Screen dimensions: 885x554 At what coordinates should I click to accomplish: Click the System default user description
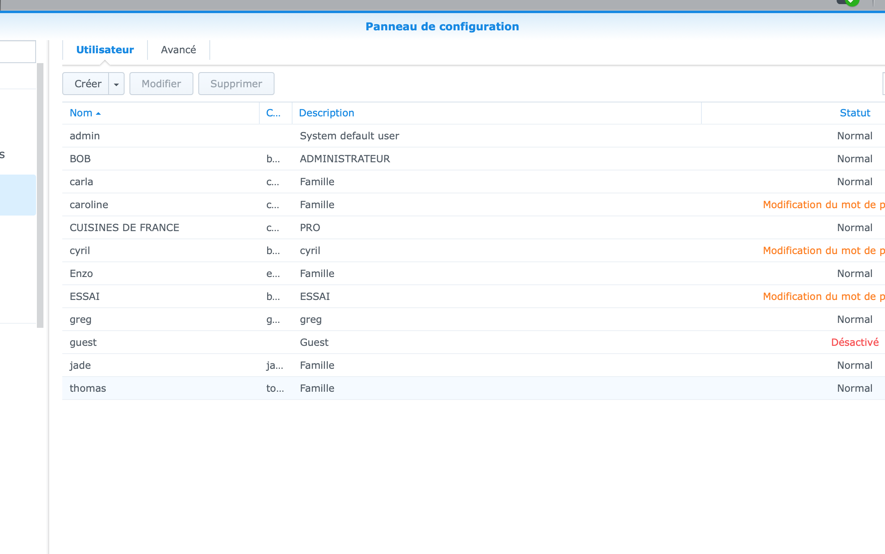349,136
